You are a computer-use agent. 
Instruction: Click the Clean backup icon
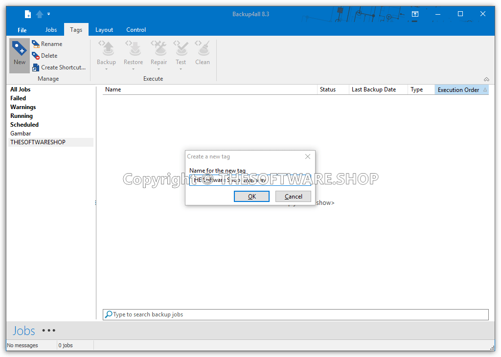203,48
